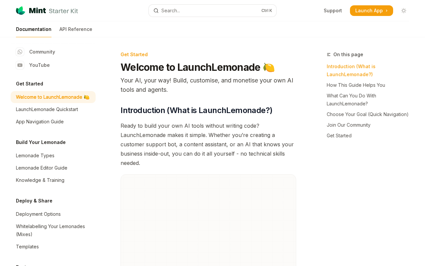Open the Support link
Viewport: 425px width, 266px height.
pos(333,11)
